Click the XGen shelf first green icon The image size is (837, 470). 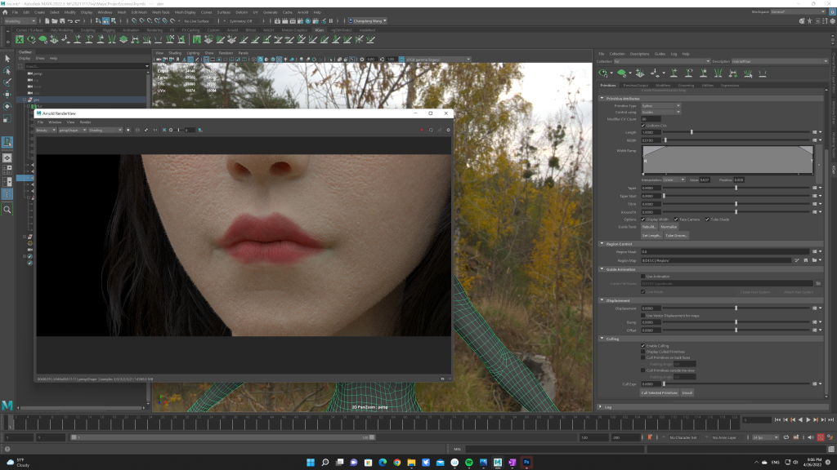[x=20, y=39]
